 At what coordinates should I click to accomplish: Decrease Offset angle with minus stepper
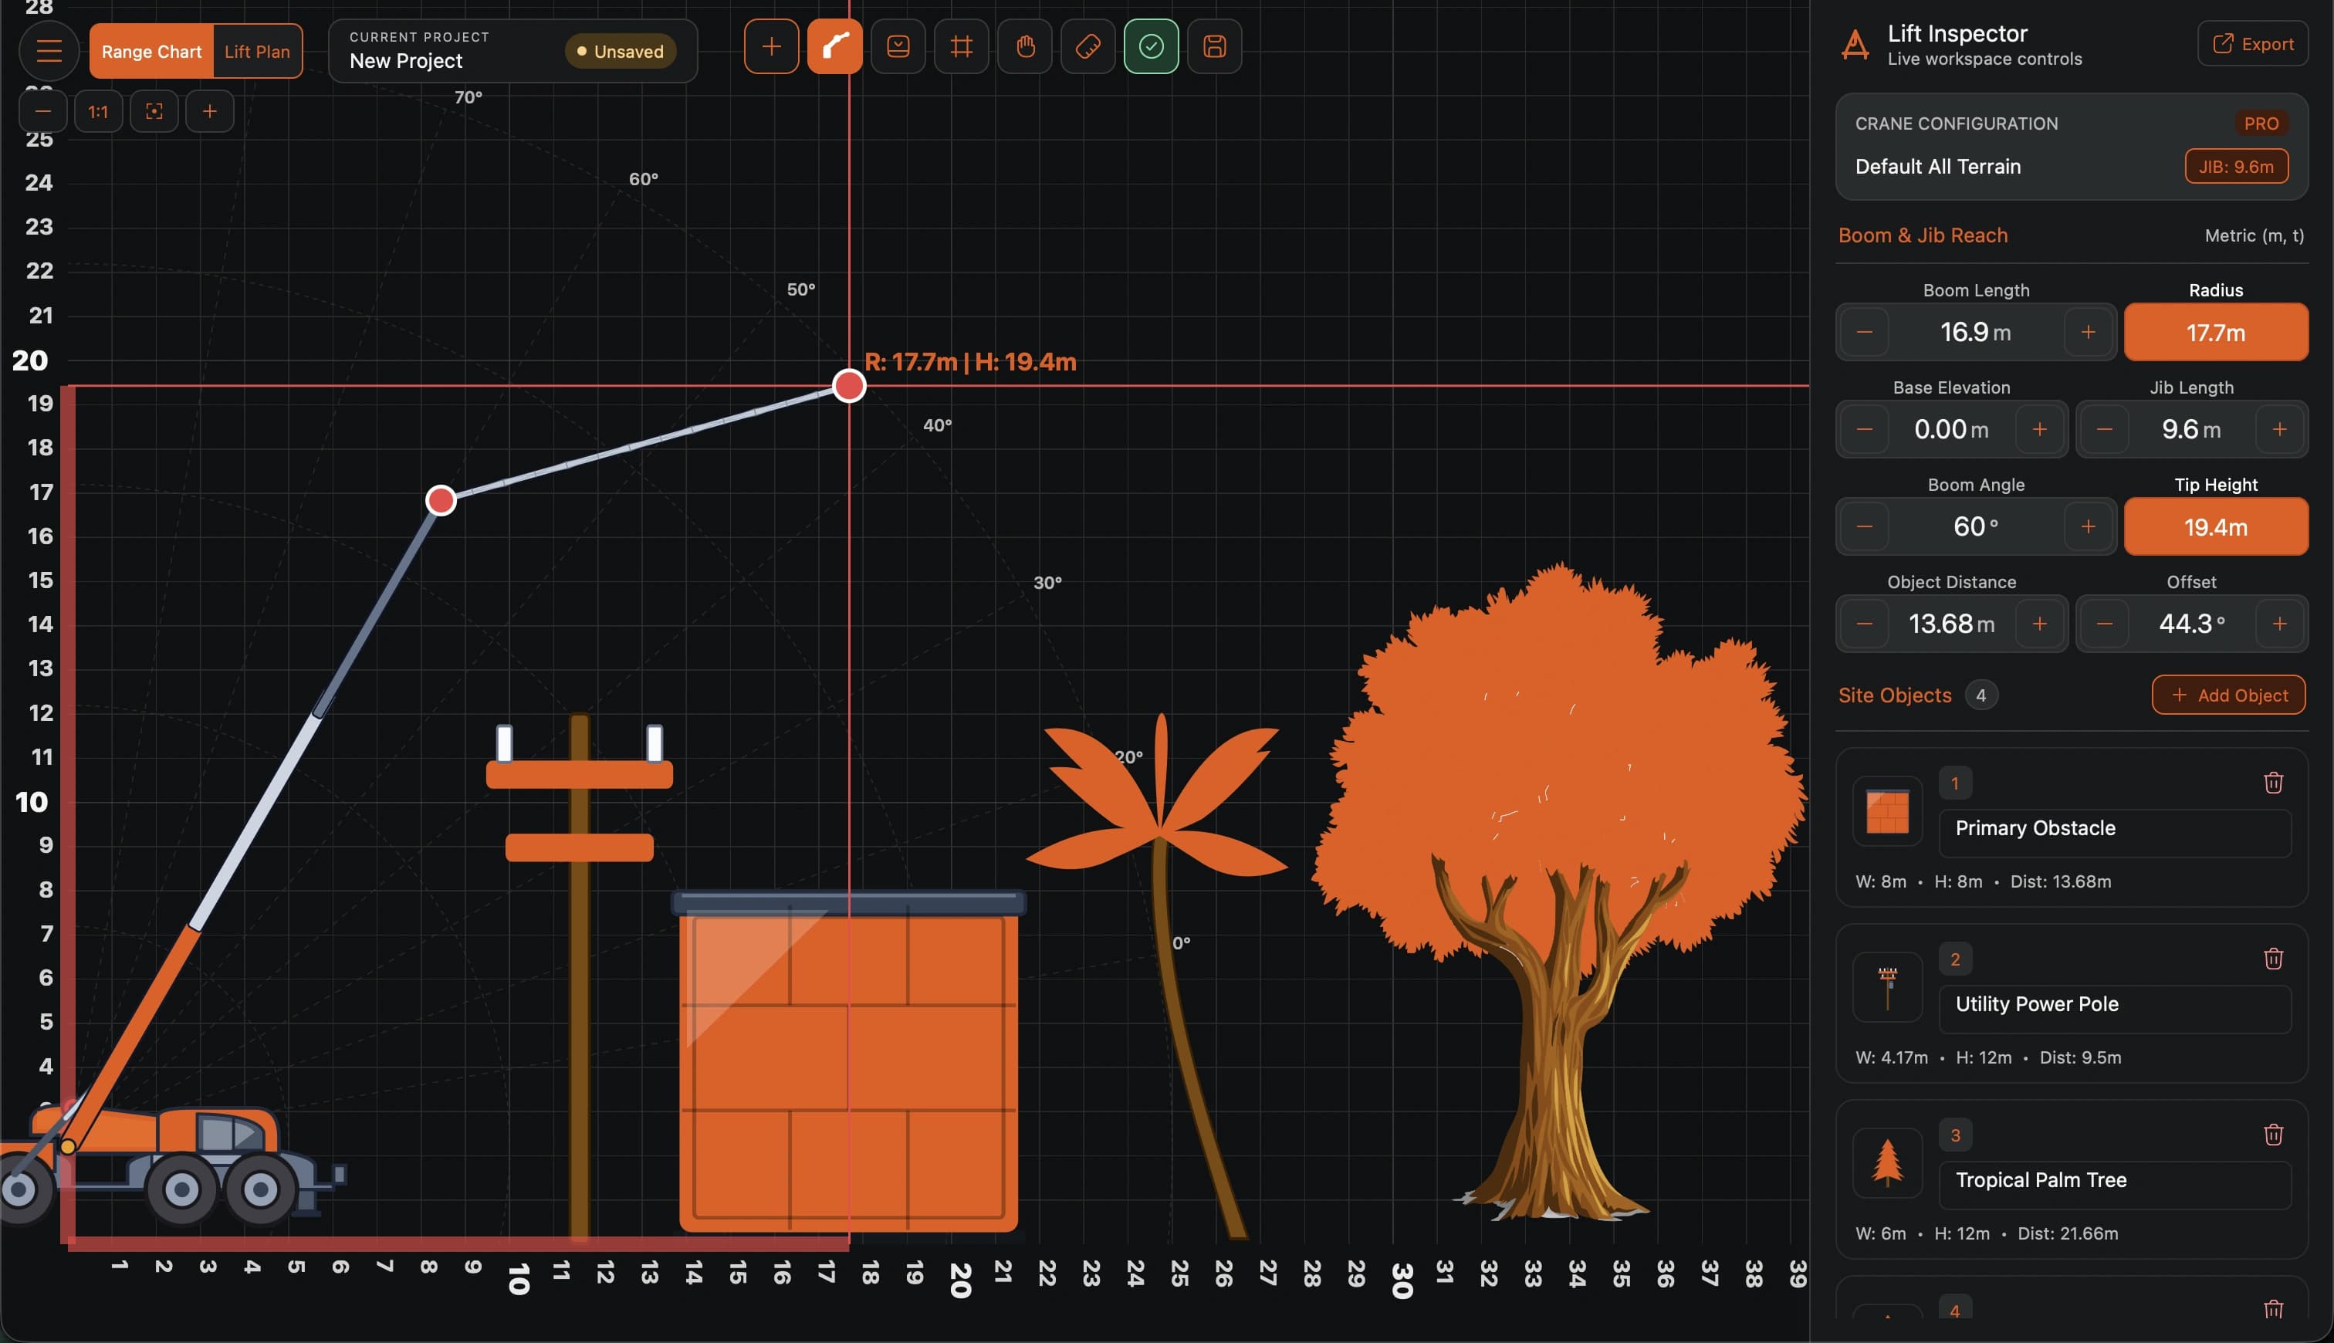(2103, 624)
